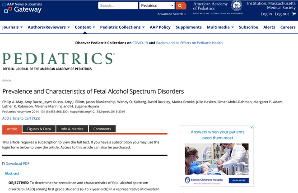Expand the Pediatric Collections menu
Screen dimensions: 298x193
pos(122,27)
